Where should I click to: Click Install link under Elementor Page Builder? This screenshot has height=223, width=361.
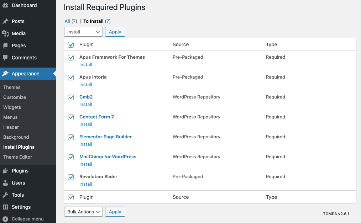tap(86, 144)
